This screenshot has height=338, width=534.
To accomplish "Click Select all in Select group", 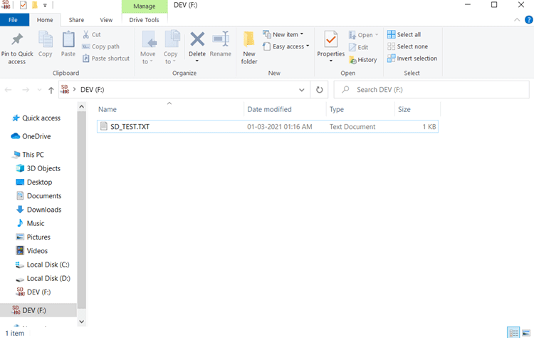I will 404,34.
